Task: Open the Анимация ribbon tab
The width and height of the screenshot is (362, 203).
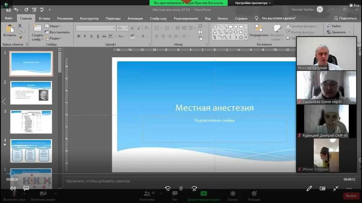Action: click(135, 18)
